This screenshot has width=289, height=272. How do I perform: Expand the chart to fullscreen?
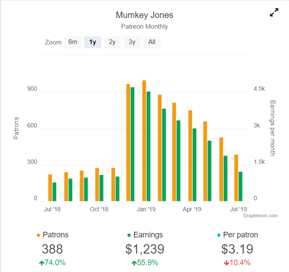[x=274, y=12]
